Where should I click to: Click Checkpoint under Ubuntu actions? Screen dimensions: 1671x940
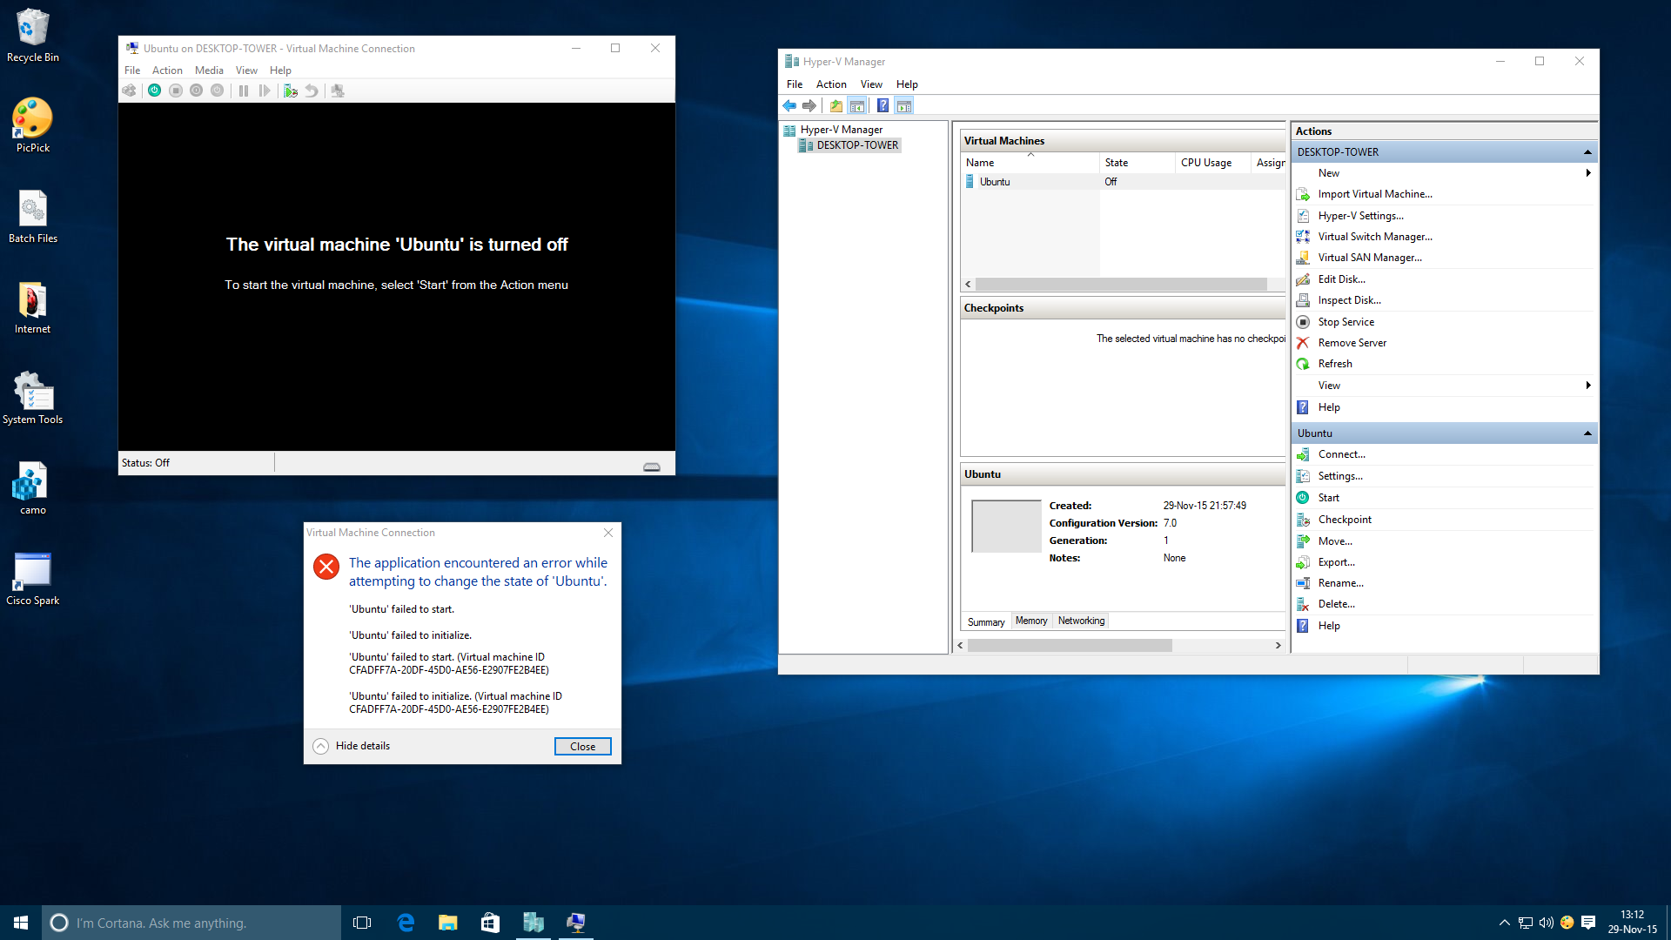tap(1344, 520)
